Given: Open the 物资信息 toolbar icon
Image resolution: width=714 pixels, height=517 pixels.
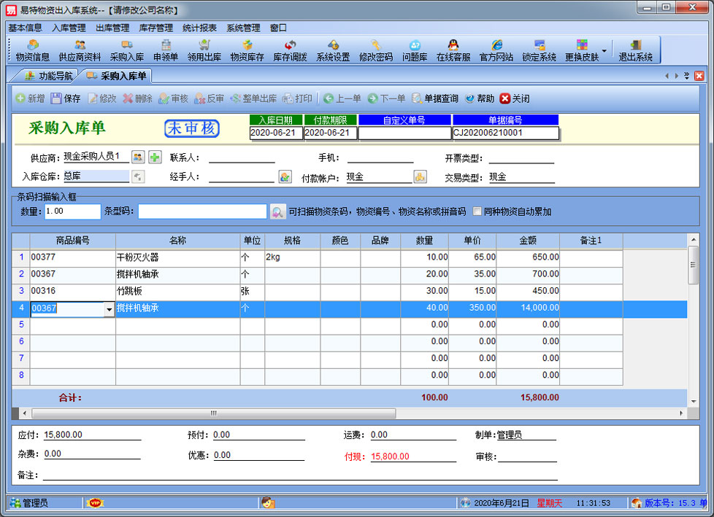Looking at the screenshot, I should coord(33,50).
